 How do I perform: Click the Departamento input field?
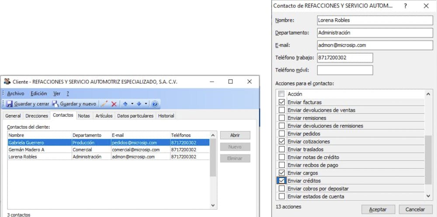(375, 33)
